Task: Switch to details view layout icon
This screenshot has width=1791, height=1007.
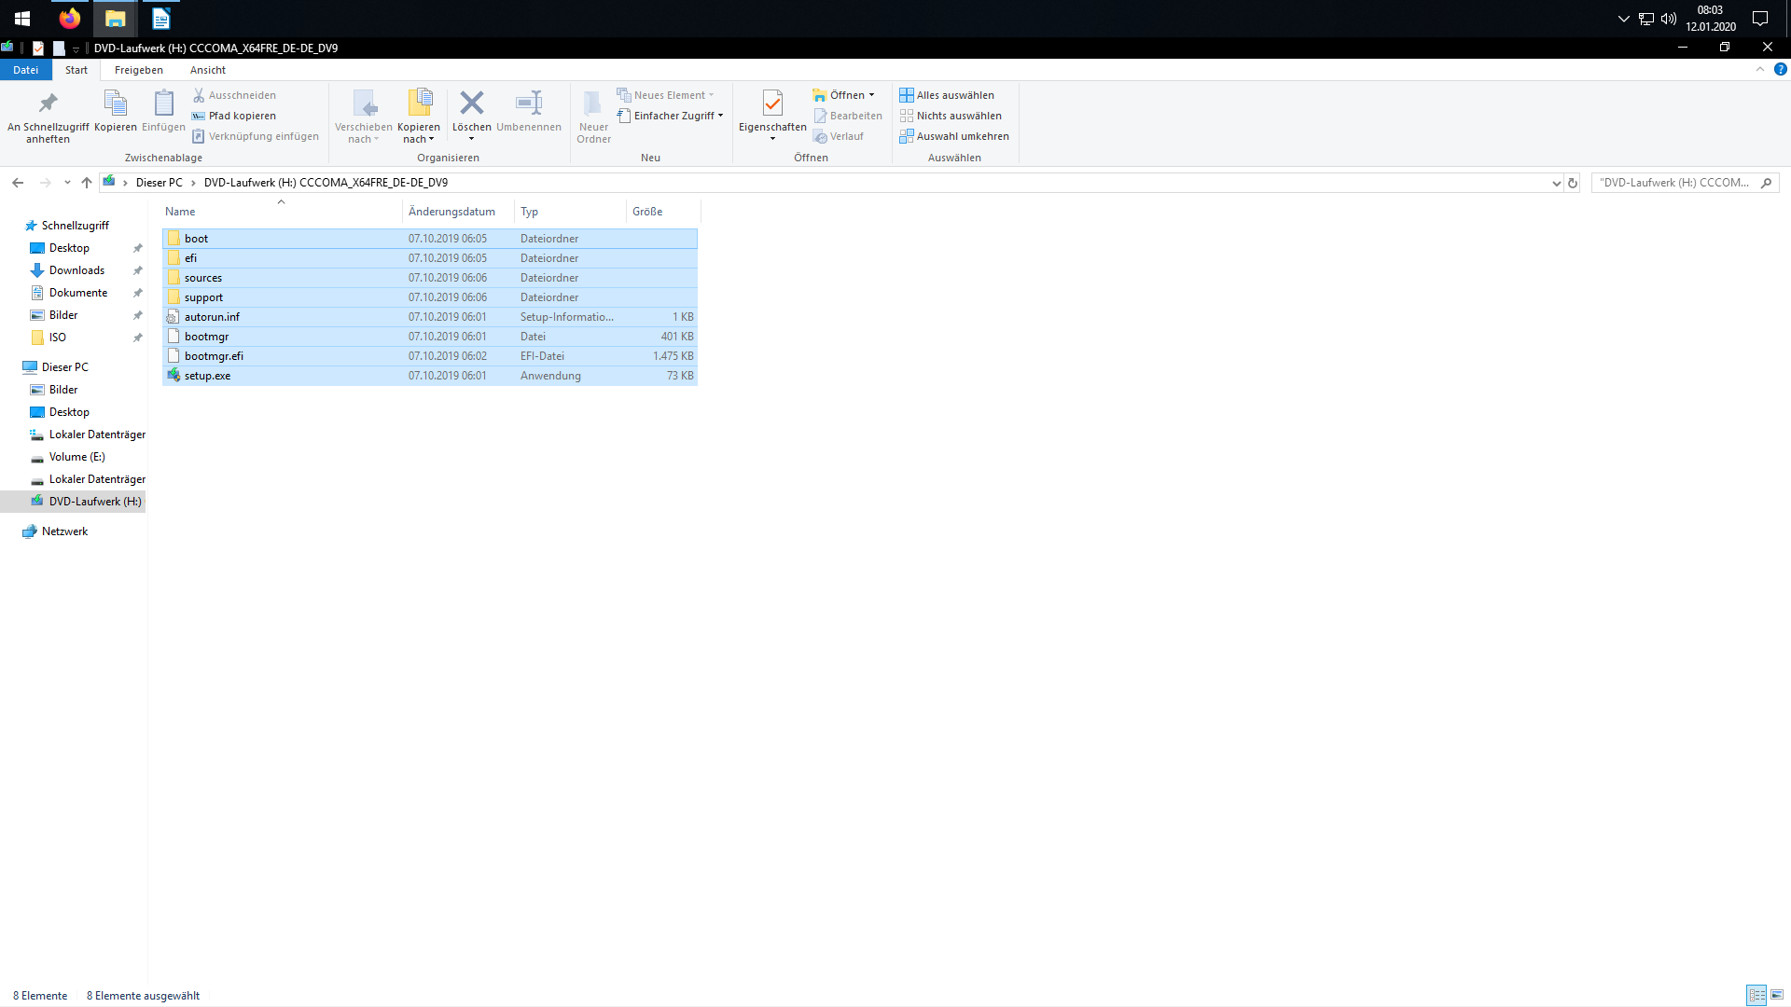Action: click(x=1756, y=996)
